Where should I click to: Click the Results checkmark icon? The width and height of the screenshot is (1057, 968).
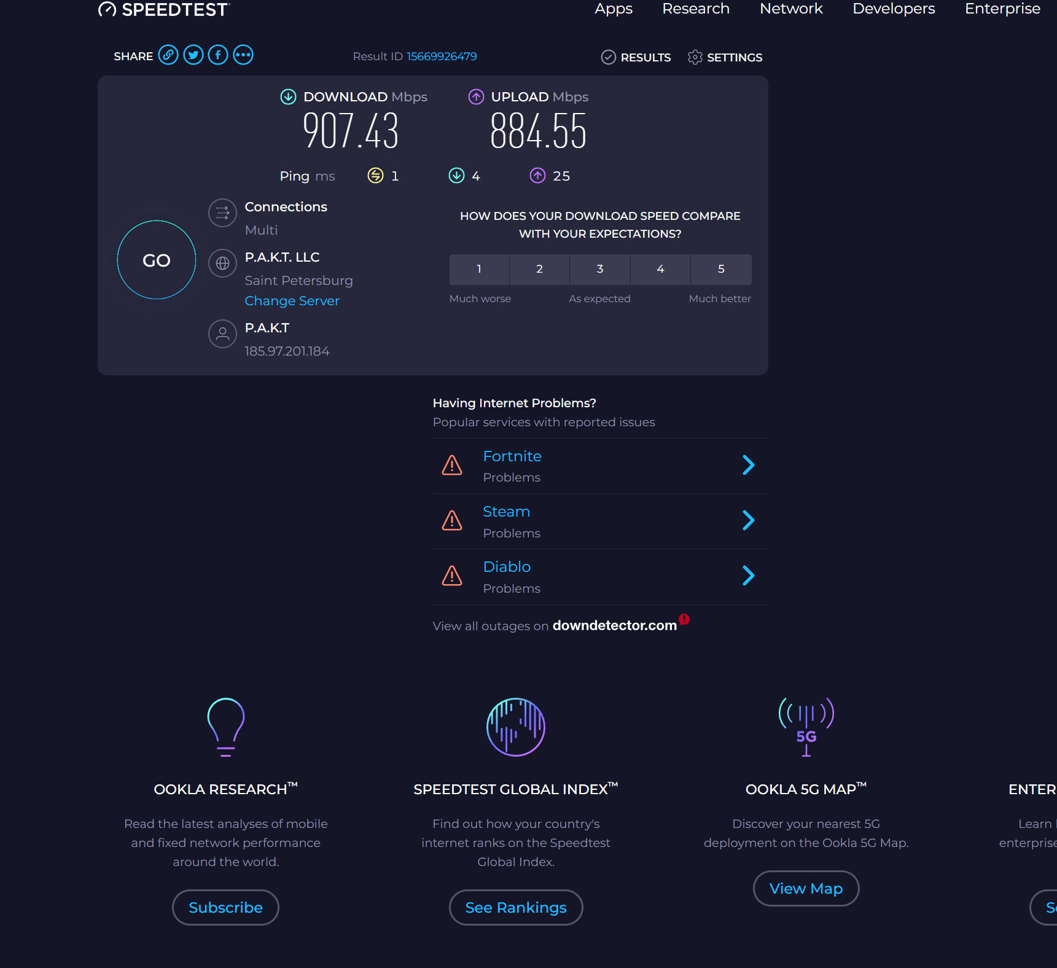608,57
